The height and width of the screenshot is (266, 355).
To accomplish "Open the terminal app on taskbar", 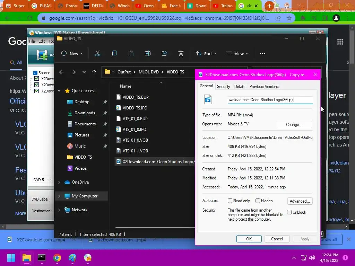I will [42, 258].
